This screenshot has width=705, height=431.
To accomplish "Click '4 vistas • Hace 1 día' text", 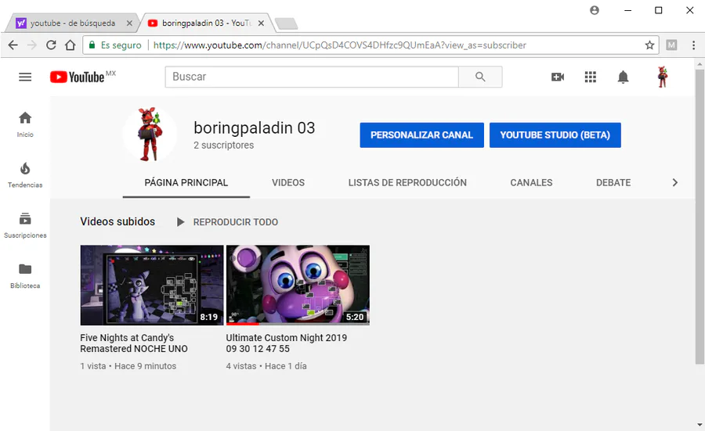I will point(266,366).
